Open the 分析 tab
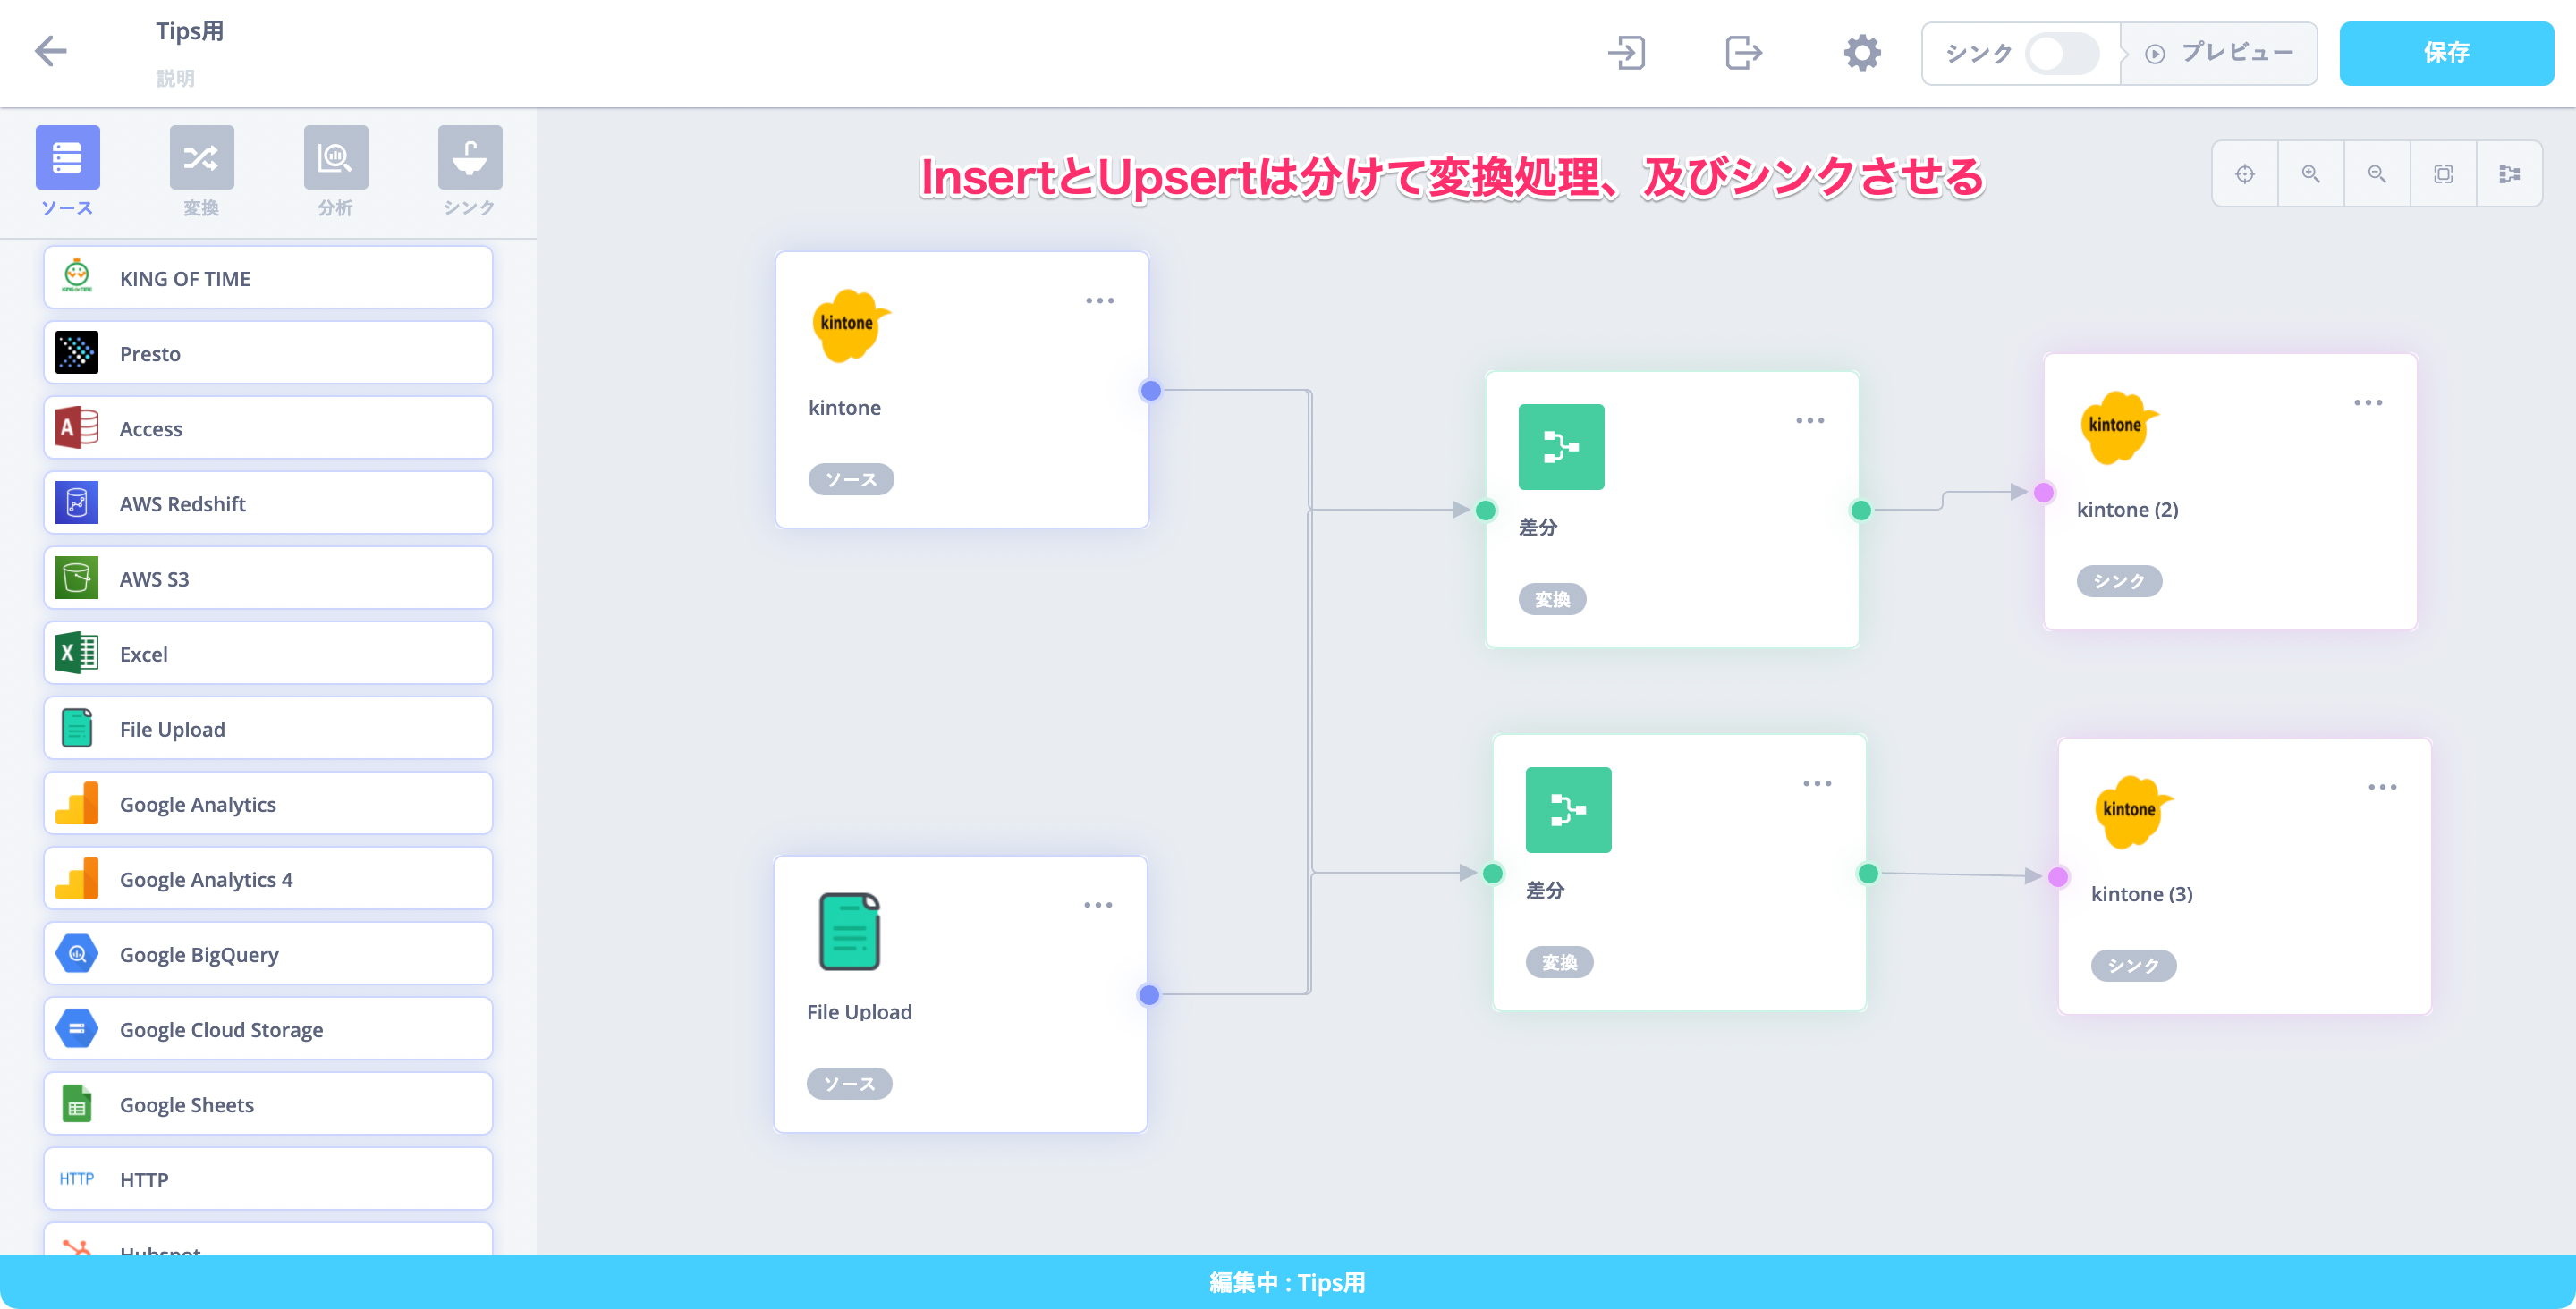The width and height of the screenshot is (2576, 1309). point(335,171)
